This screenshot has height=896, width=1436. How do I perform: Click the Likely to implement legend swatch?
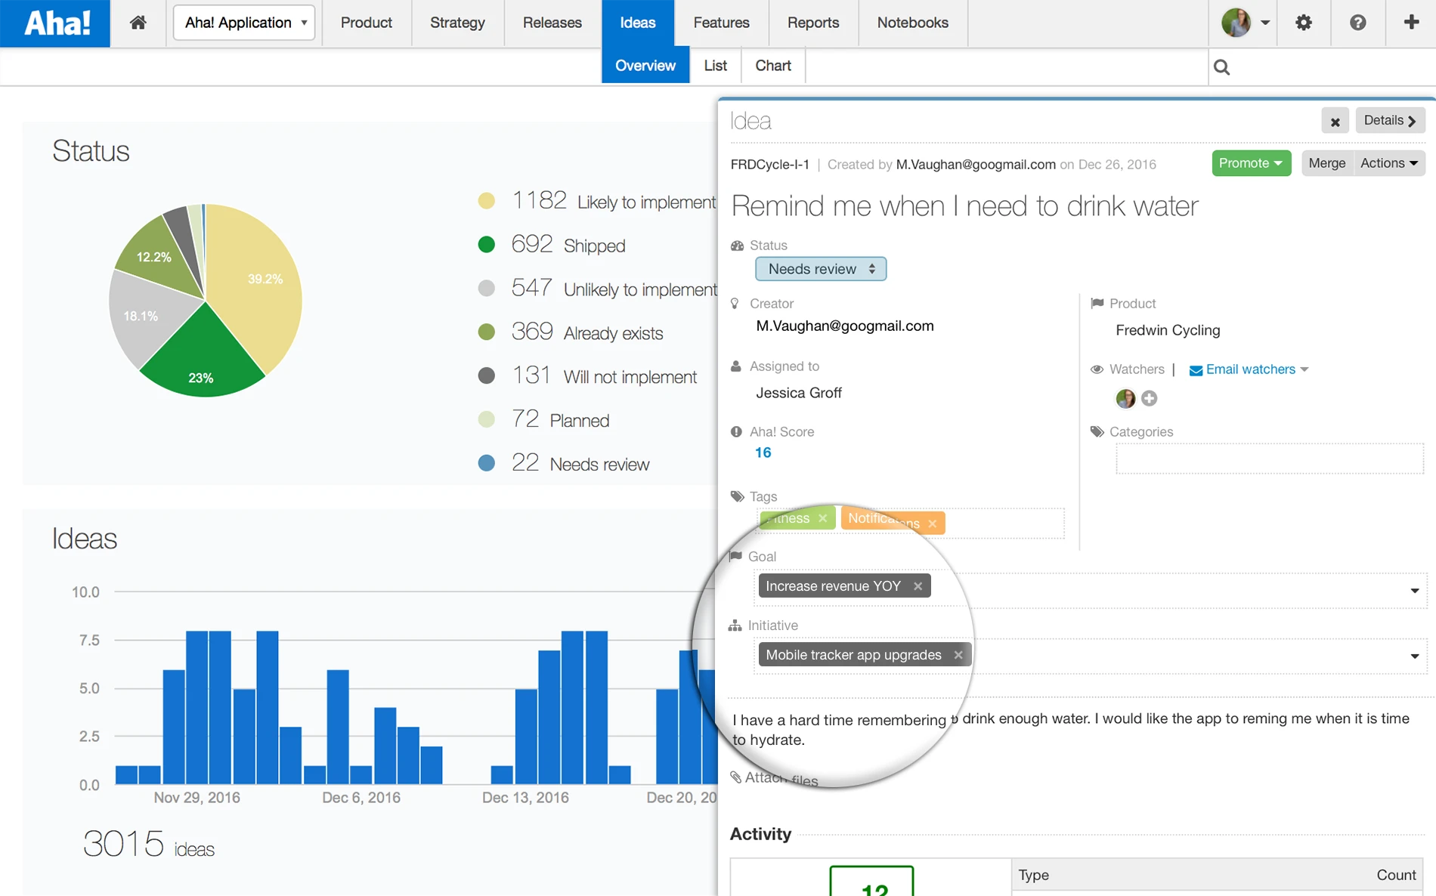(x=487, y=201)
